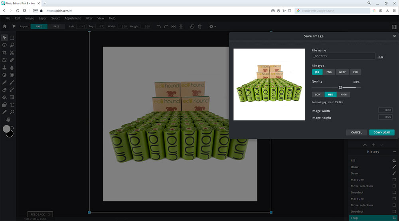Image resolution: width=399 pixels, height=221 pixels.
Task: Open the Filter menu
Action: [89, 18]
